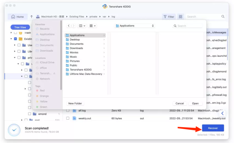Toggle the emond folder checkbox
The width and height of the screenshot is (234, 143).
click(x=30, y=114)
